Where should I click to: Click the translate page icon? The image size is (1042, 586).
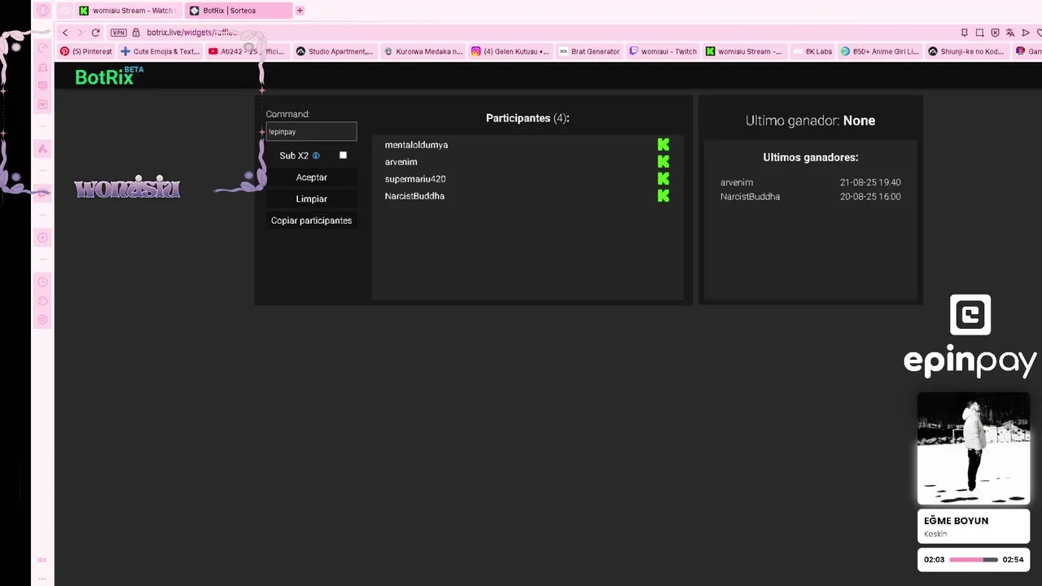(1010, 33)
